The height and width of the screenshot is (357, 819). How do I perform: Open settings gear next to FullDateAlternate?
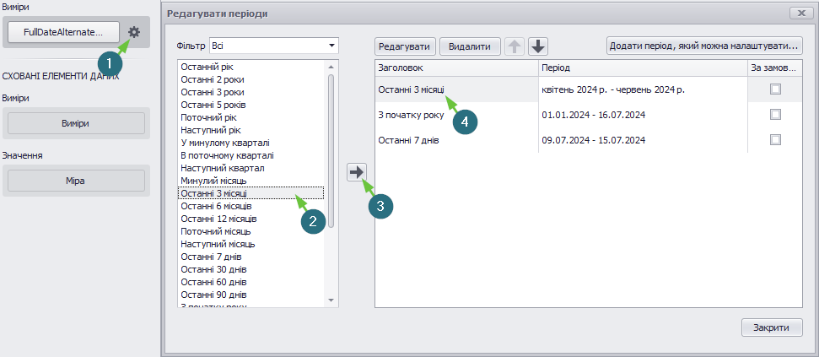pyautogui.click(x=134, y=32)
